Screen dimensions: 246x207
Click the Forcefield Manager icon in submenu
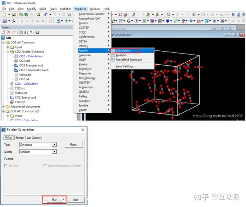tap(113, 60)
